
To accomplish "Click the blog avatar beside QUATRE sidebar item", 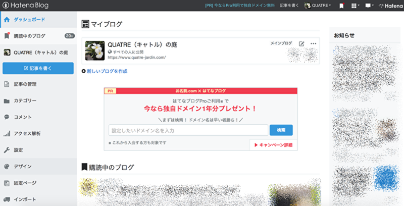I will (7, 53).
